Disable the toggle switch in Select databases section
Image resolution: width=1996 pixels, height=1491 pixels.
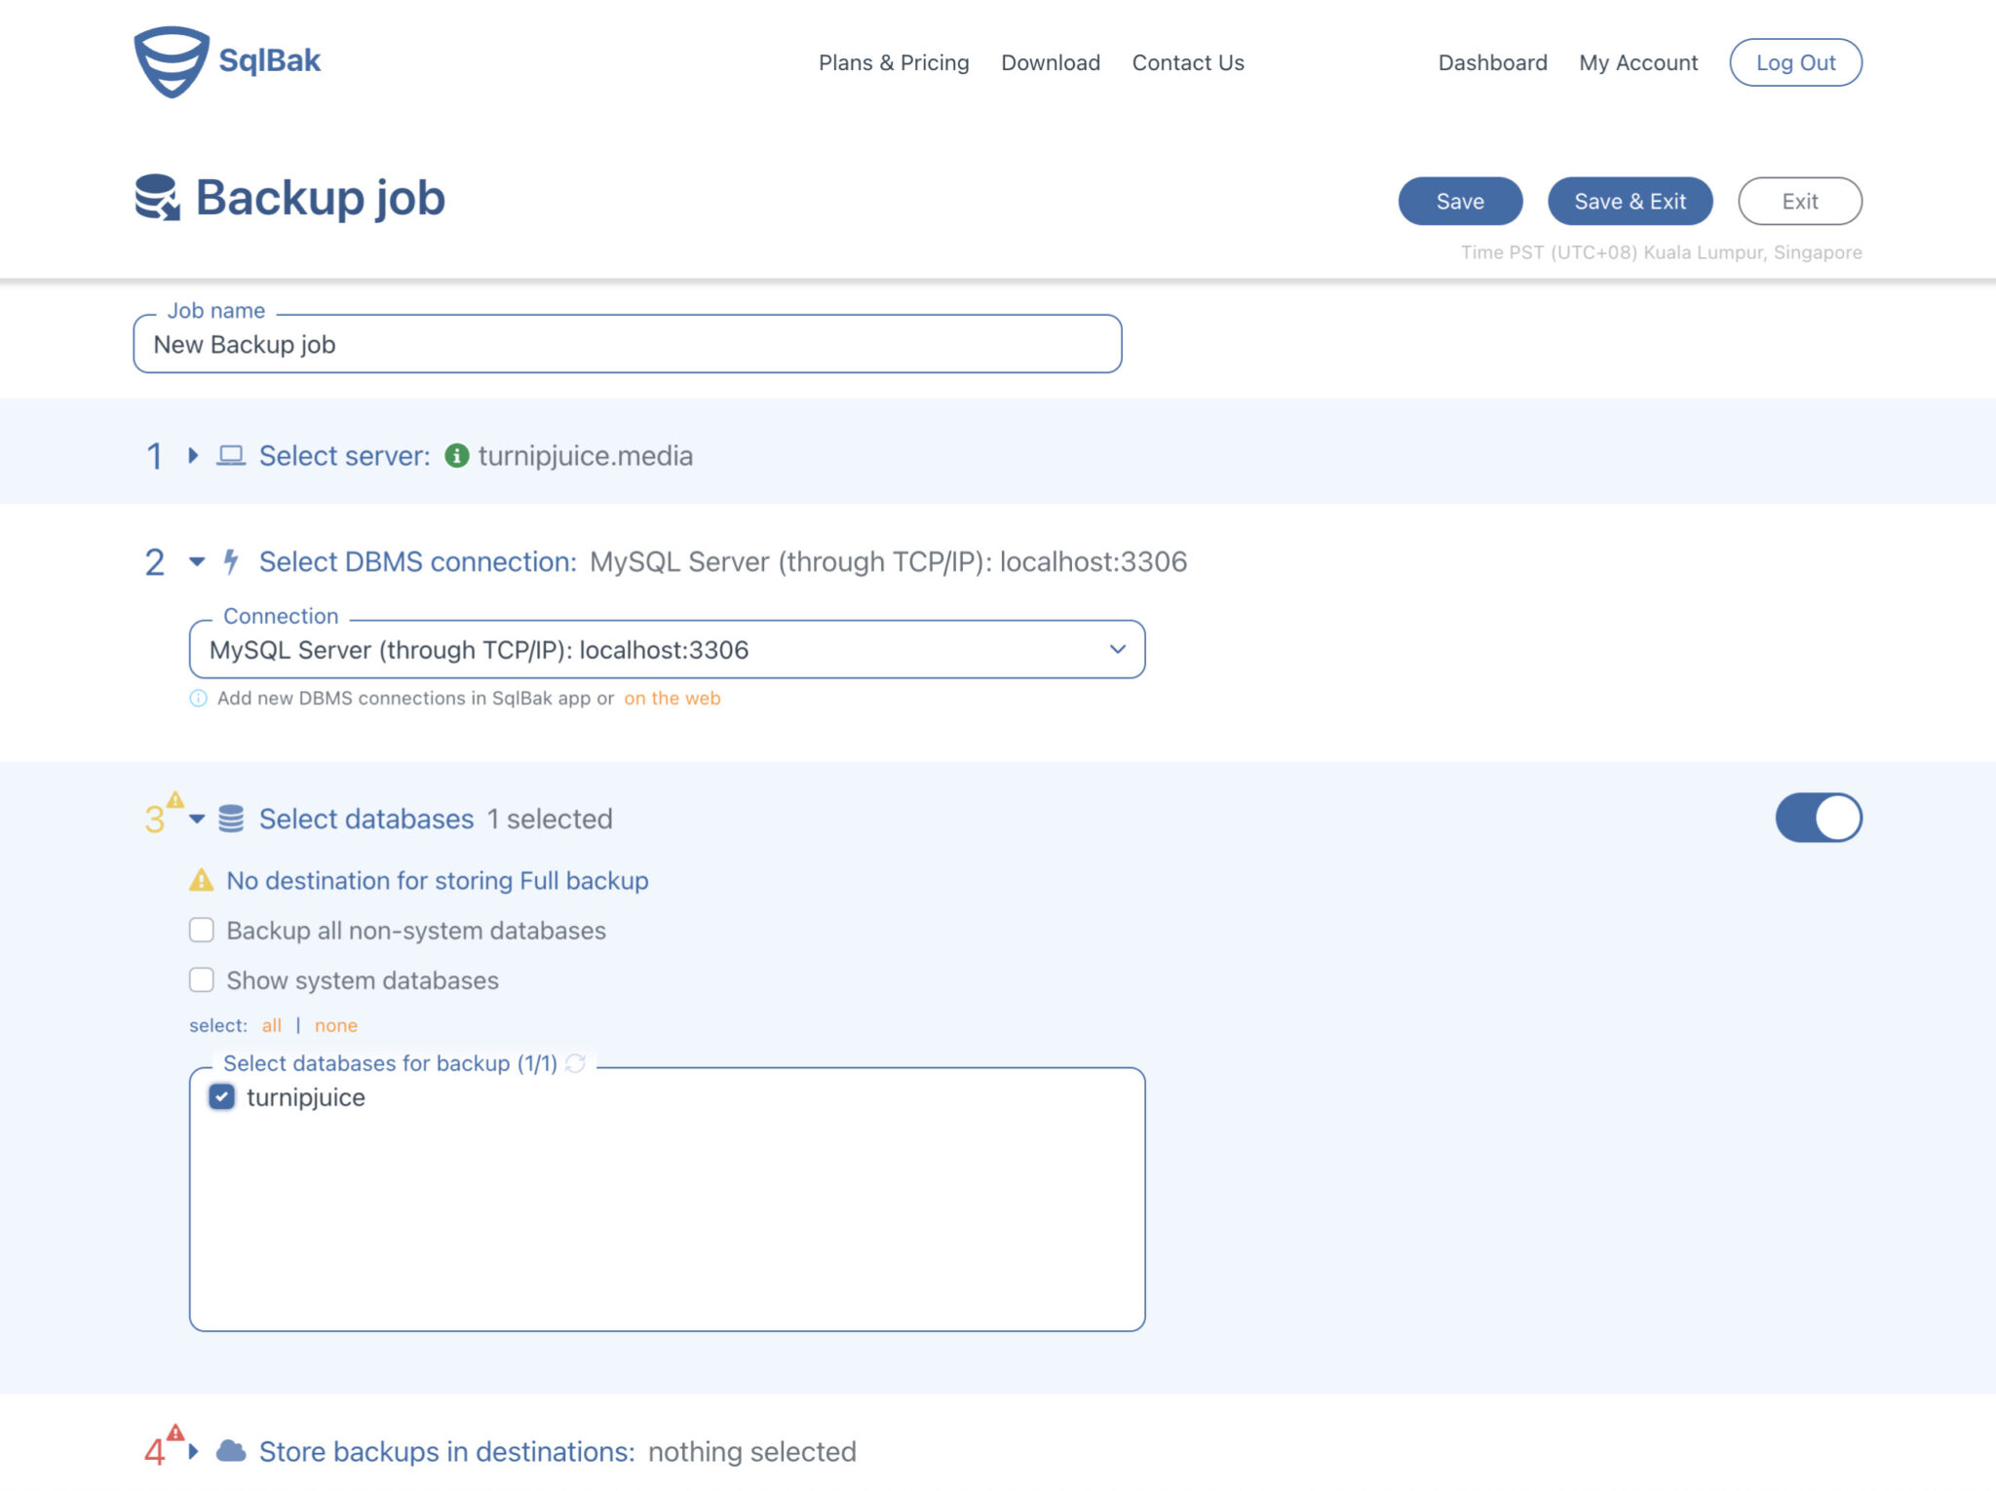coord(1817,818)
